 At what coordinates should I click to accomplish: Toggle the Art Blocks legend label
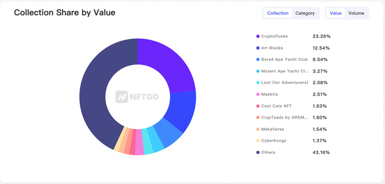click(272, 48)
